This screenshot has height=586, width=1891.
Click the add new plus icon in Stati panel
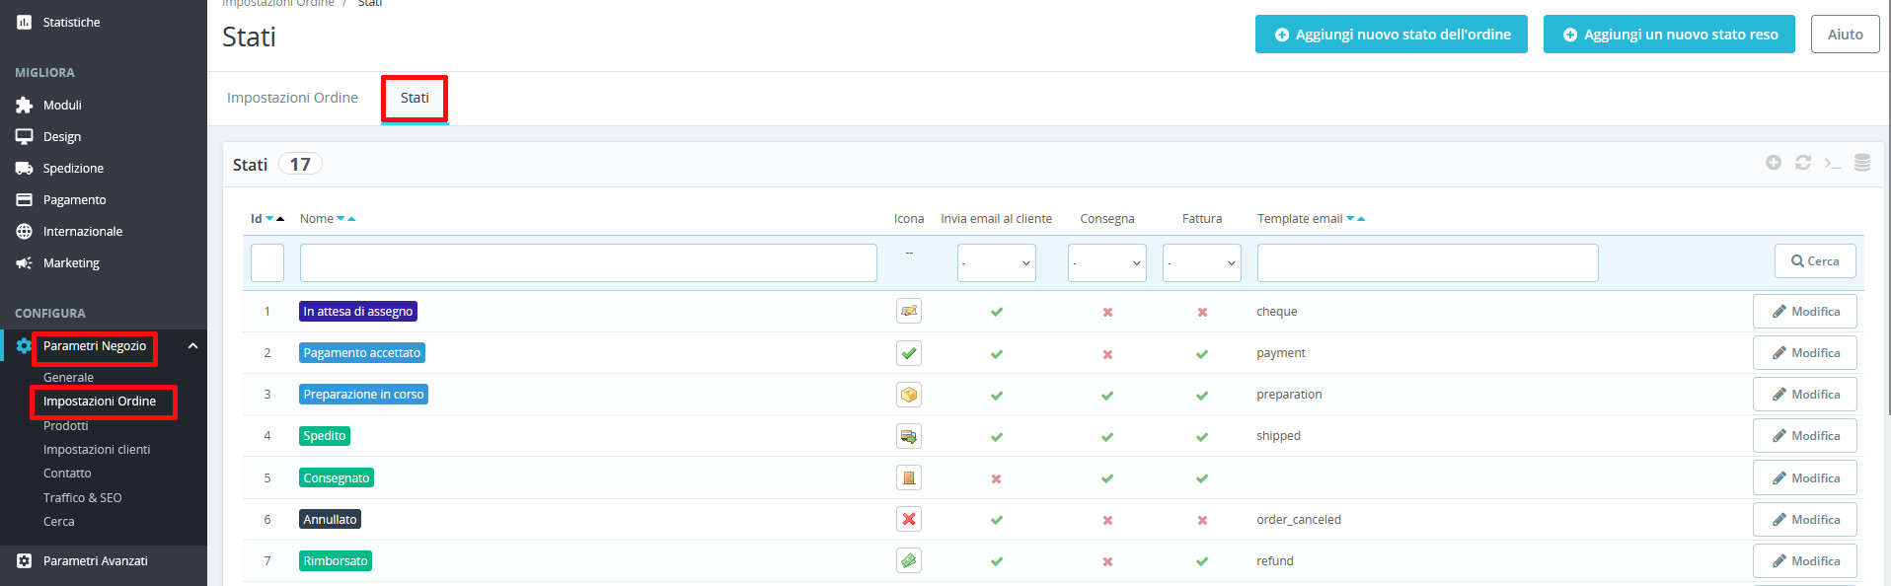point(1774,163)
